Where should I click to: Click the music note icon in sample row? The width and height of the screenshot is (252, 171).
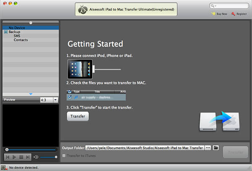pos(76,97)
